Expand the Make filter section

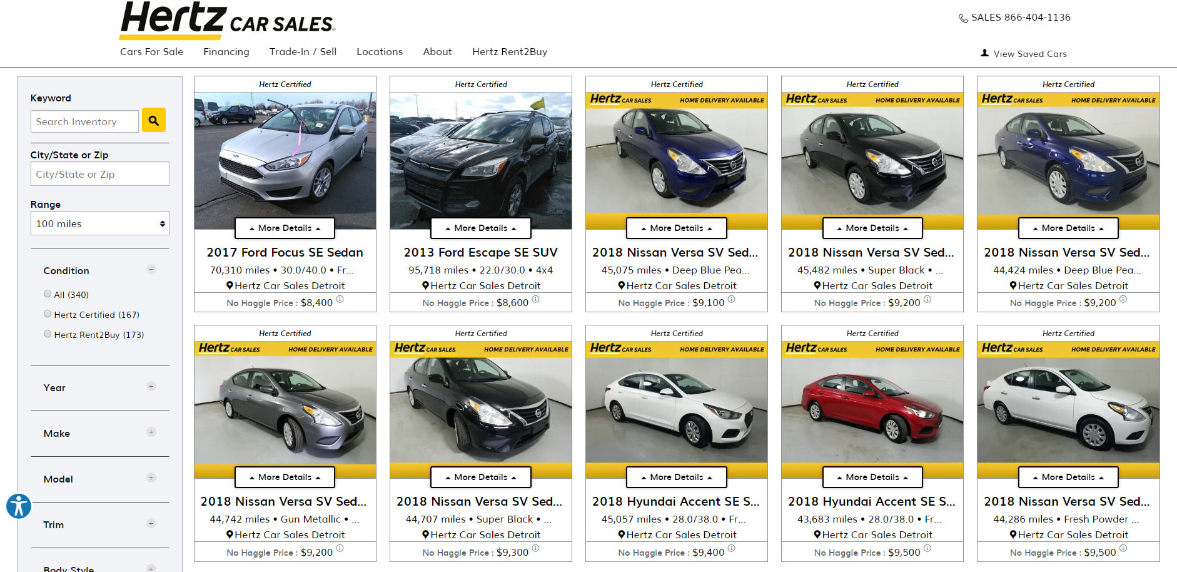(151, 432)
